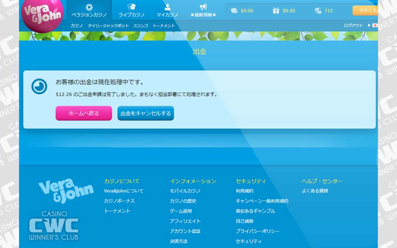The width and height of the screenshot is (397, 248).
Task: Open the 自己規制 footer link
Action: (244, 221)
